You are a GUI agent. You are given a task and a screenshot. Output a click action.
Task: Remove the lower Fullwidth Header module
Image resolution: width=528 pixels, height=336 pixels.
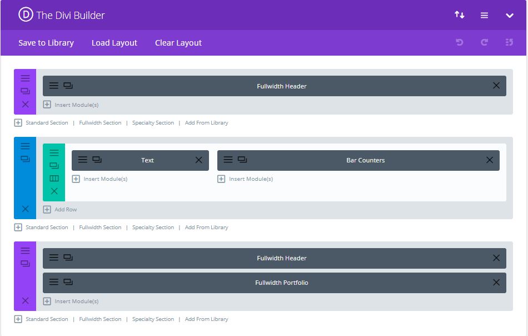[x=496, y=258]
